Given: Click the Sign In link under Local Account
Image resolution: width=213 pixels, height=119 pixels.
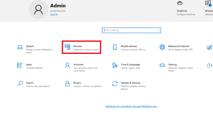Looking at the screenshot, I should [54, 15].
